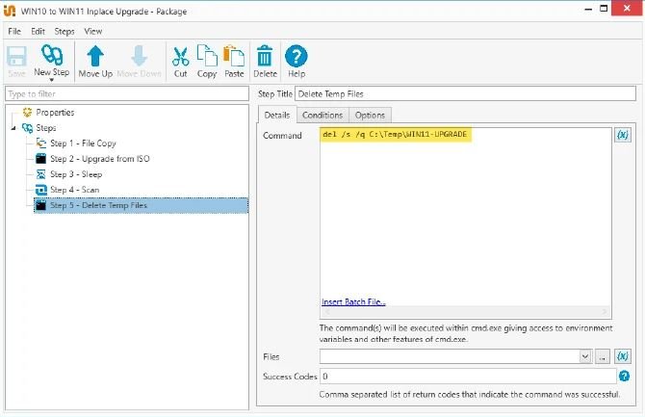Move the selected step up

point(95,62)
